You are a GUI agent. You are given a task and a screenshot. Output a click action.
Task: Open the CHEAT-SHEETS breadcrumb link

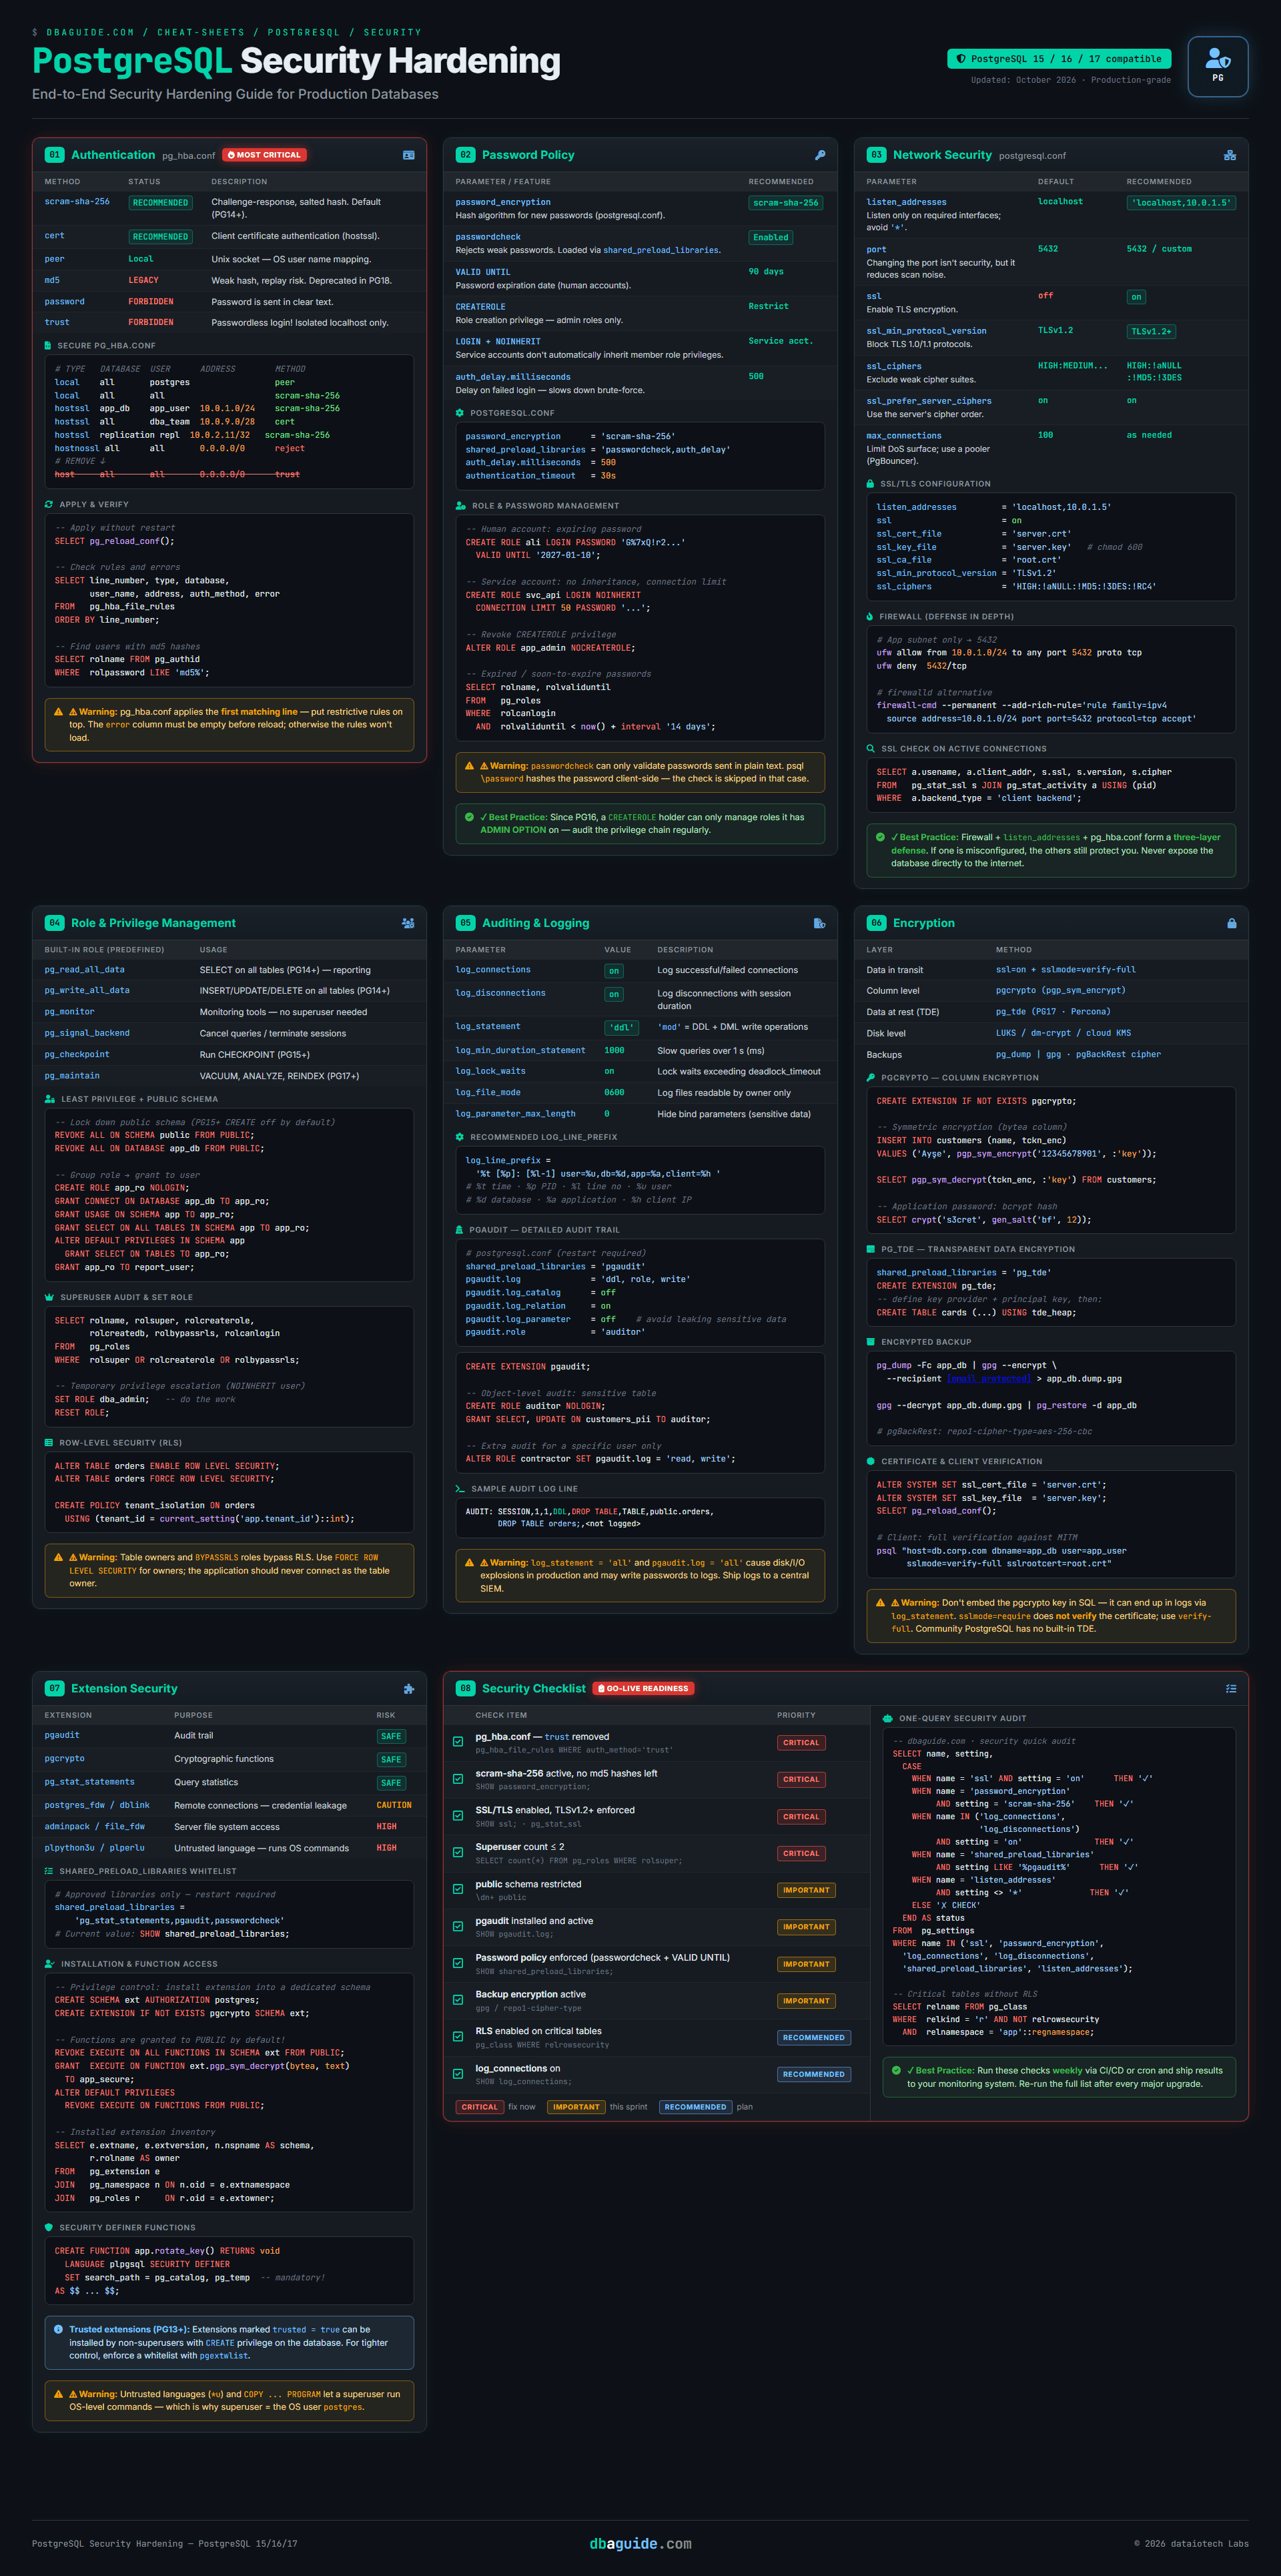click(x=201, y=32)
